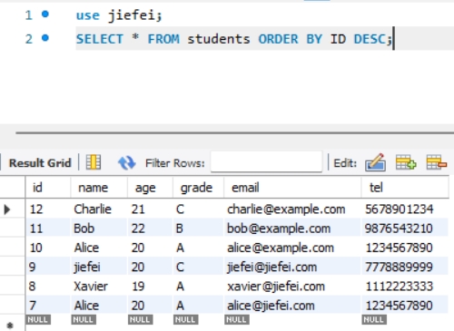Click line number 2 in the editor gutter

[28, 39]
